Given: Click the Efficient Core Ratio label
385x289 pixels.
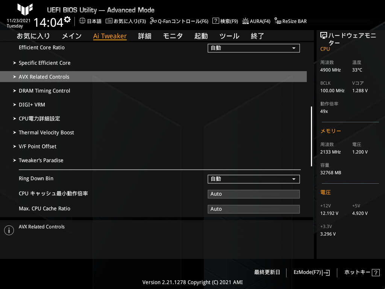Looking at the screenshot, I should pyautogui.click(x=42, y=48).
